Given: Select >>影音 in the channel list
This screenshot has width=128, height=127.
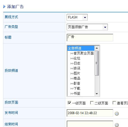Looking at the screenshot, I should 81,83.
